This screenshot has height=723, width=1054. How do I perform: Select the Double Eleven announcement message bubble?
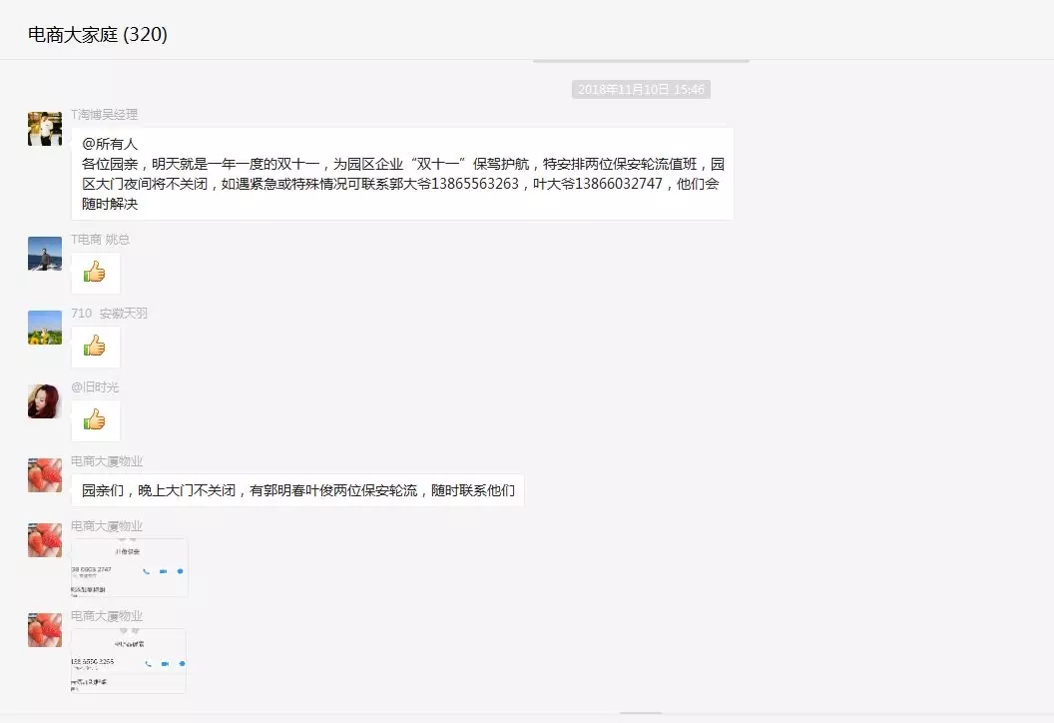coord(399,175)
